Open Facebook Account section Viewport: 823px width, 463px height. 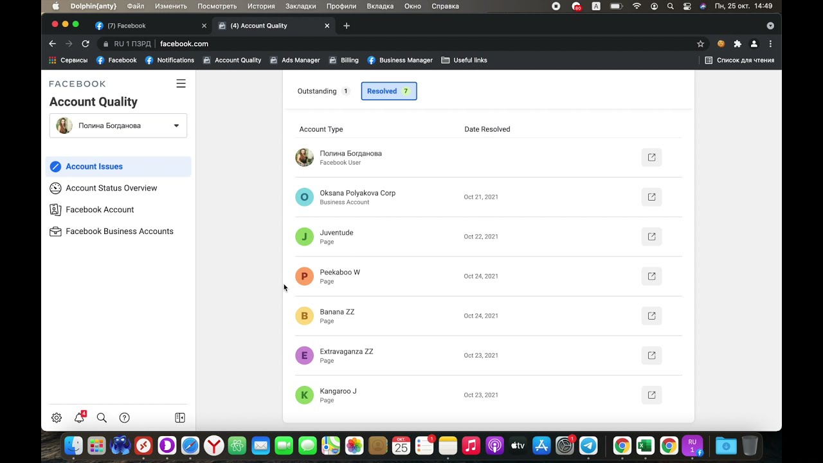118,210
